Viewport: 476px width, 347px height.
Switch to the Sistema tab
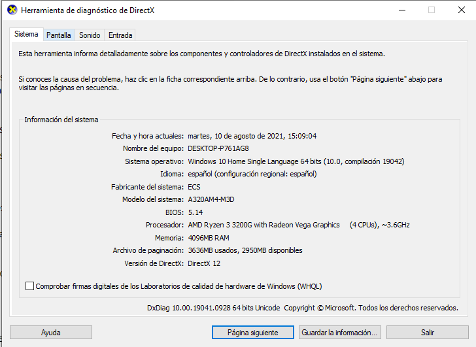[26, 34]
